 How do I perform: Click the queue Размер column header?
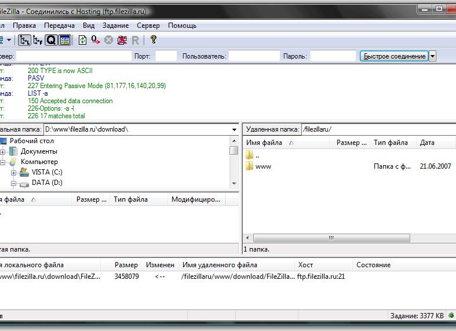click(x=121, y=265)
